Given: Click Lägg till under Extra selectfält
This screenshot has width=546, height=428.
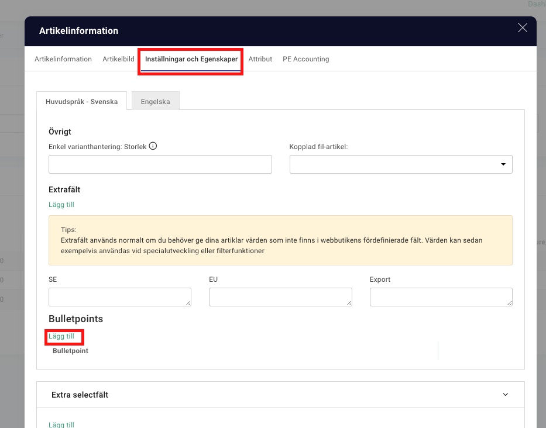Looking at the screenshot, I should click(61, 424).
